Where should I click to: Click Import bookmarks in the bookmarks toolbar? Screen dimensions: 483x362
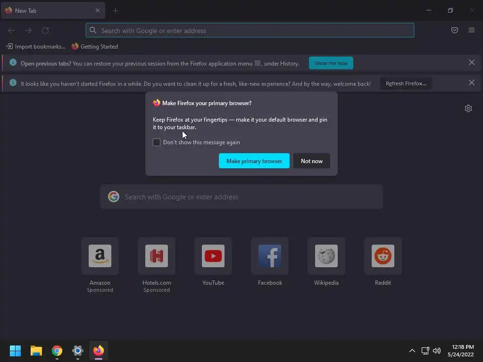coord(36,47)
